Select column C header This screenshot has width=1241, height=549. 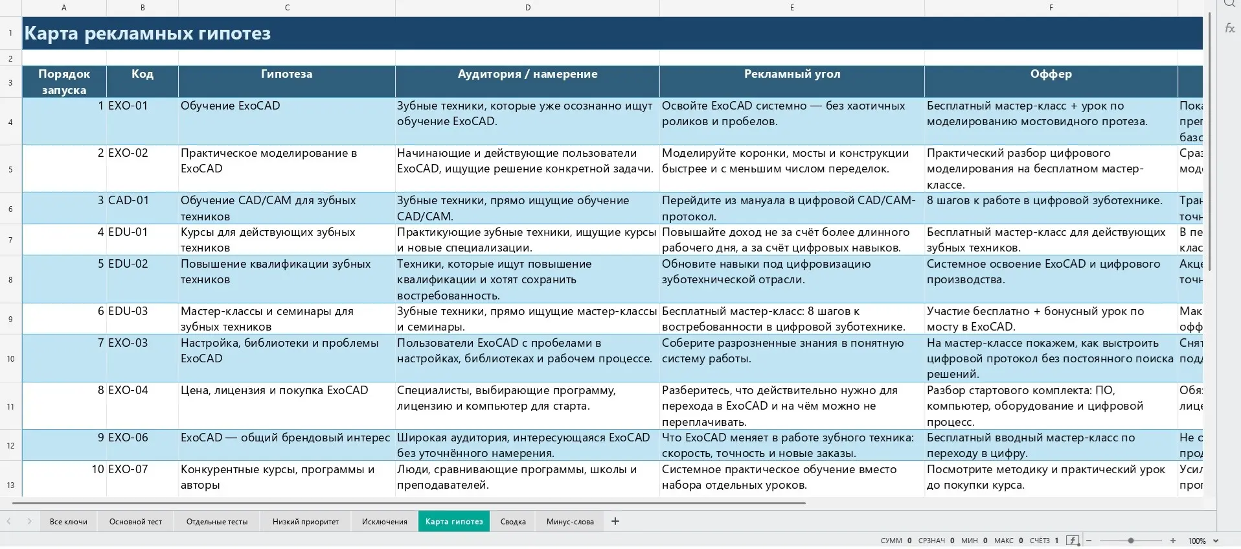pos(287,8)
